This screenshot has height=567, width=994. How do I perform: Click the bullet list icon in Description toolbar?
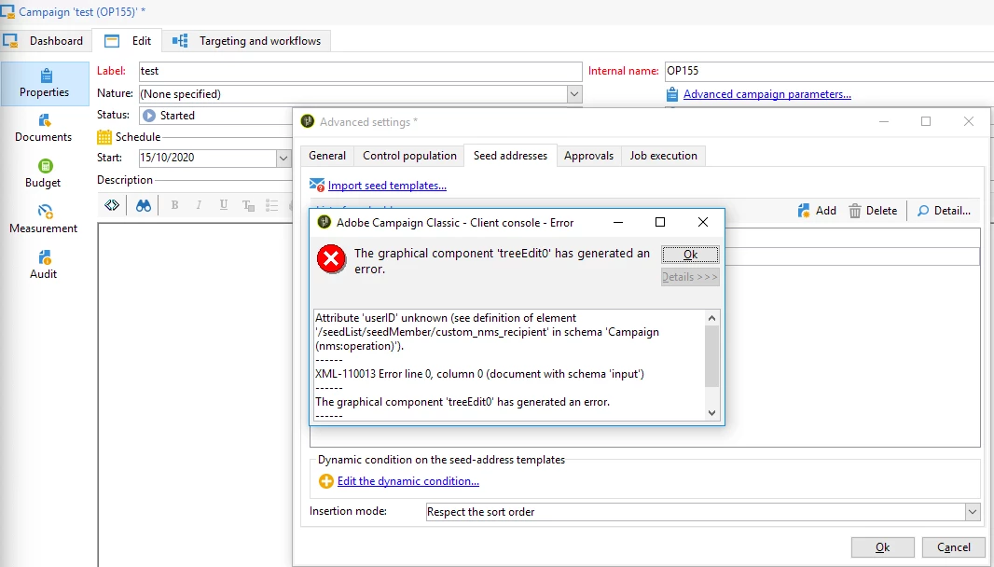[272, 205]
